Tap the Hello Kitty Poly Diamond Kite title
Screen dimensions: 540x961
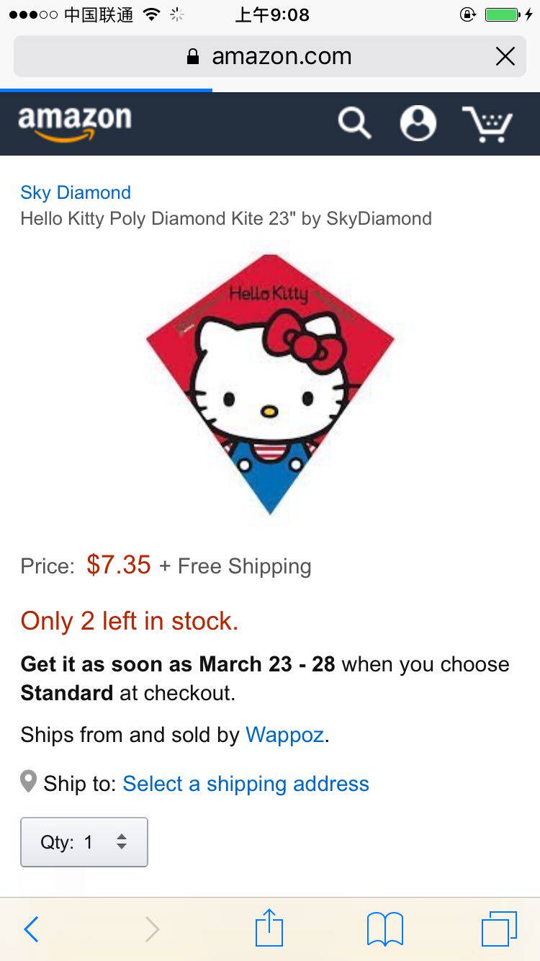point(226,219)
